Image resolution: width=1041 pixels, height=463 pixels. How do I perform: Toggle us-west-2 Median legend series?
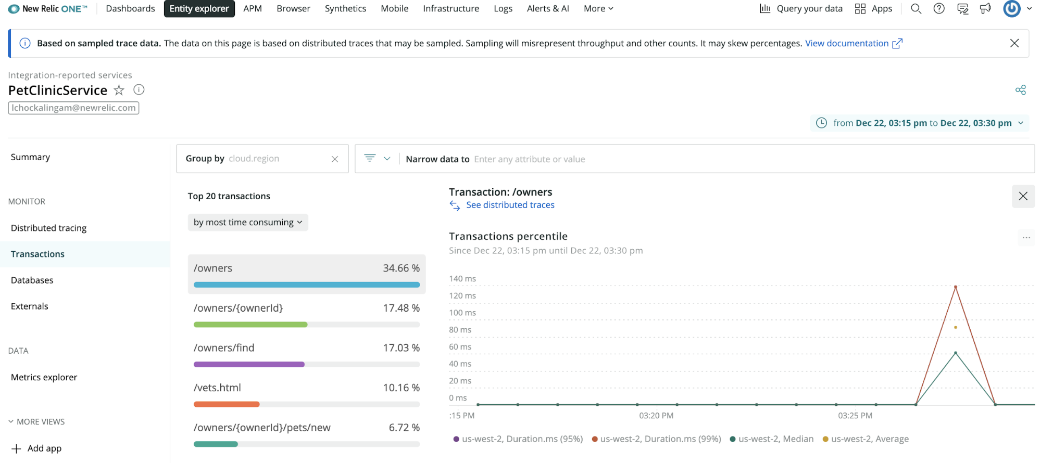point(772,439)
